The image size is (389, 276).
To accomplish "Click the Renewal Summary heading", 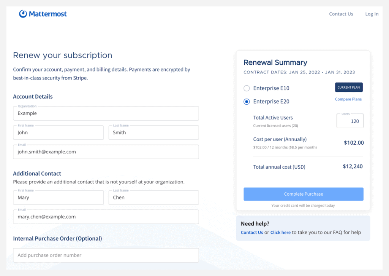I will [275, 62].
